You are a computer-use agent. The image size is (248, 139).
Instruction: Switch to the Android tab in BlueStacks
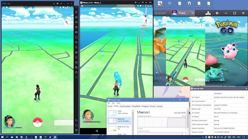pyautogui.click(x=160, y=13)
